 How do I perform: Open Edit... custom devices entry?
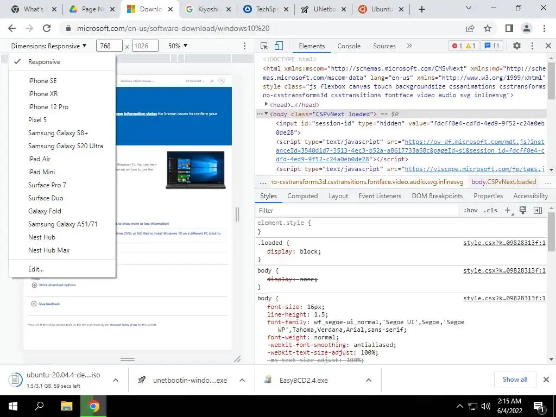[x=62, y=269]
